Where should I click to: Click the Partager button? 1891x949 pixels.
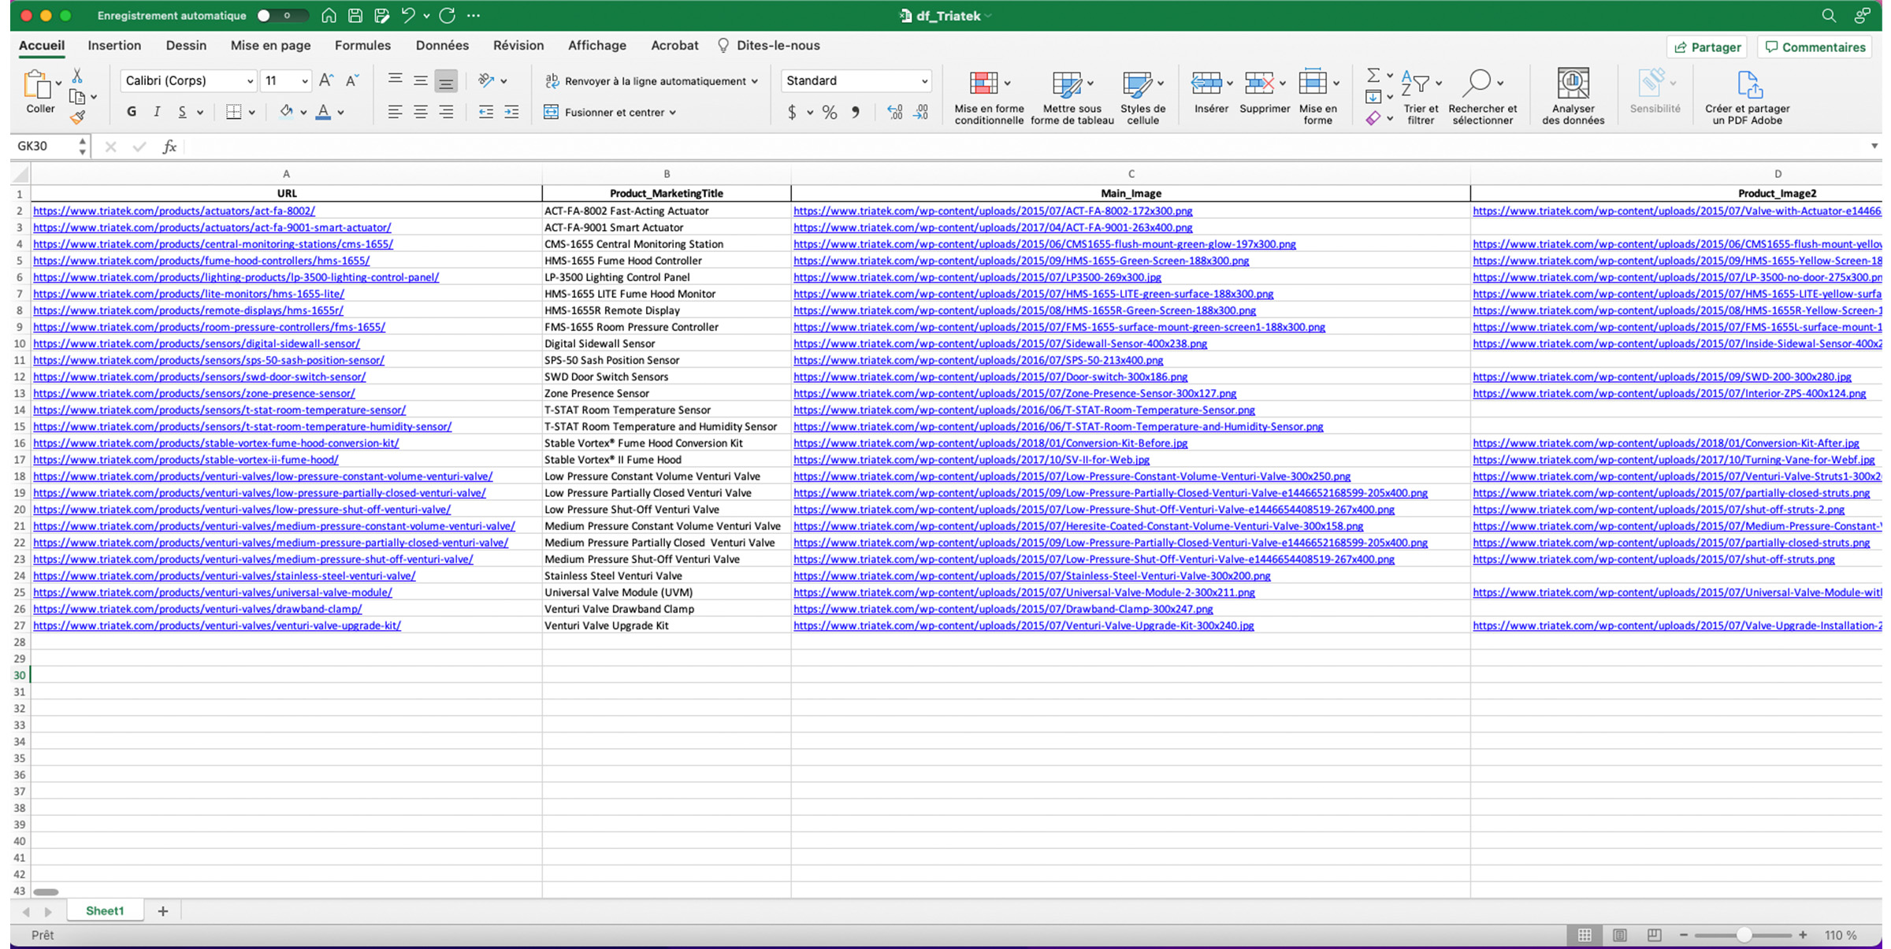pyautogui.click(x=1707, y=47)
